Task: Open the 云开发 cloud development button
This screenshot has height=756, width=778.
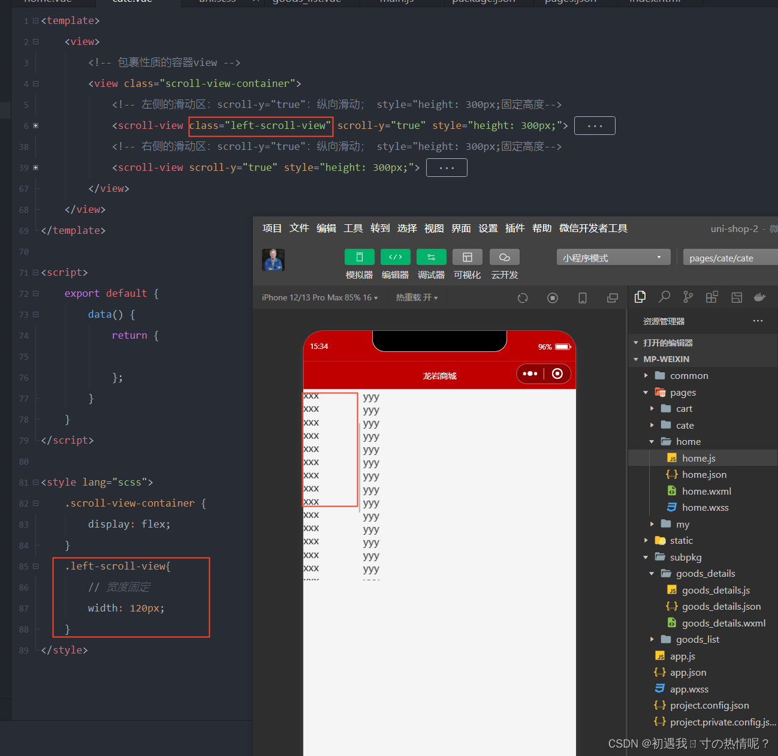Action: (x=505, y=257)
